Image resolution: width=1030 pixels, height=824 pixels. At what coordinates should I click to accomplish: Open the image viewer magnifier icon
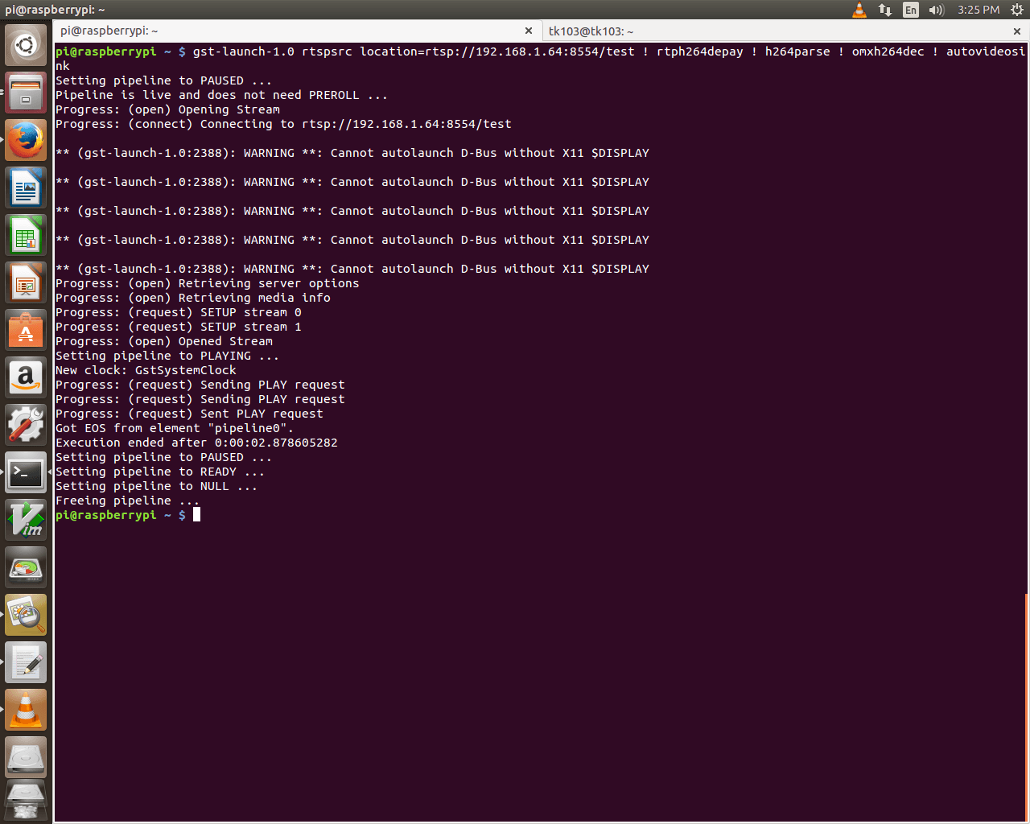pos(26,615)
